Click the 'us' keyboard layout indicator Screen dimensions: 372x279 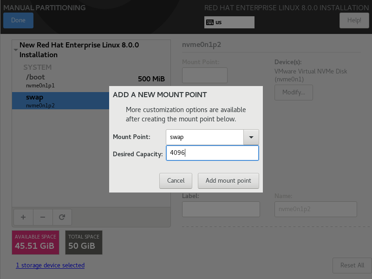[x=229, y=22]
